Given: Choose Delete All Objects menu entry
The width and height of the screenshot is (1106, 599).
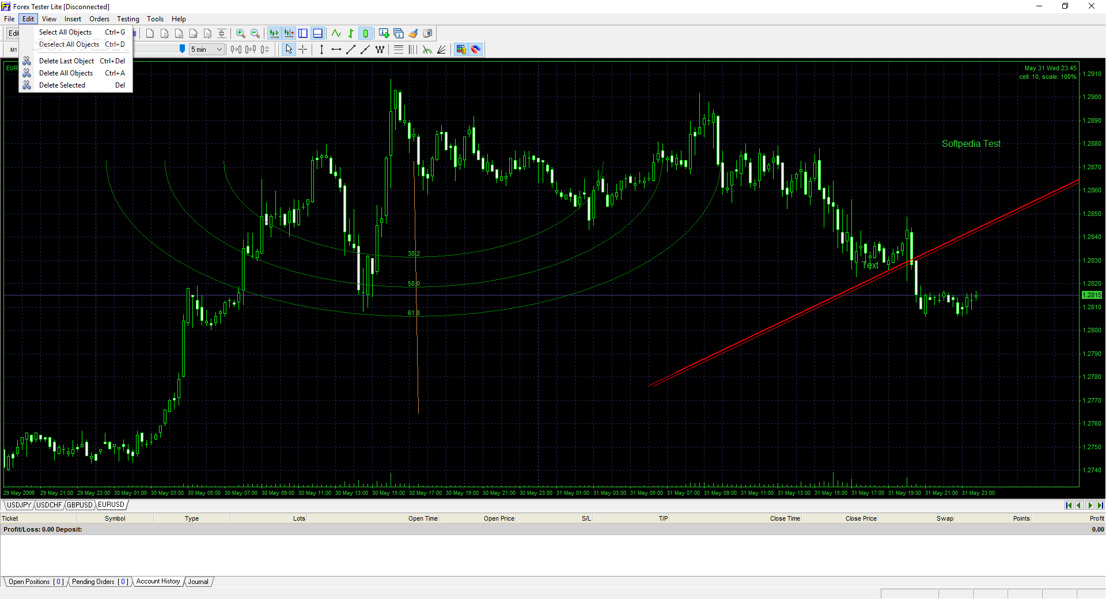Looking at the screenshot, I should pyautogui.click(x=76, y=73).
